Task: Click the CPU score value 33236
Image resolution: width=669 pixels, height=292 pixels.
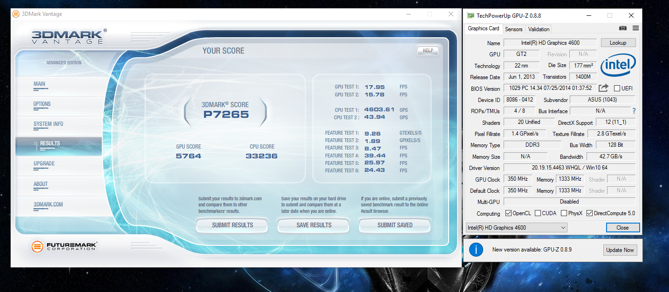Action: tap(261, 156)
